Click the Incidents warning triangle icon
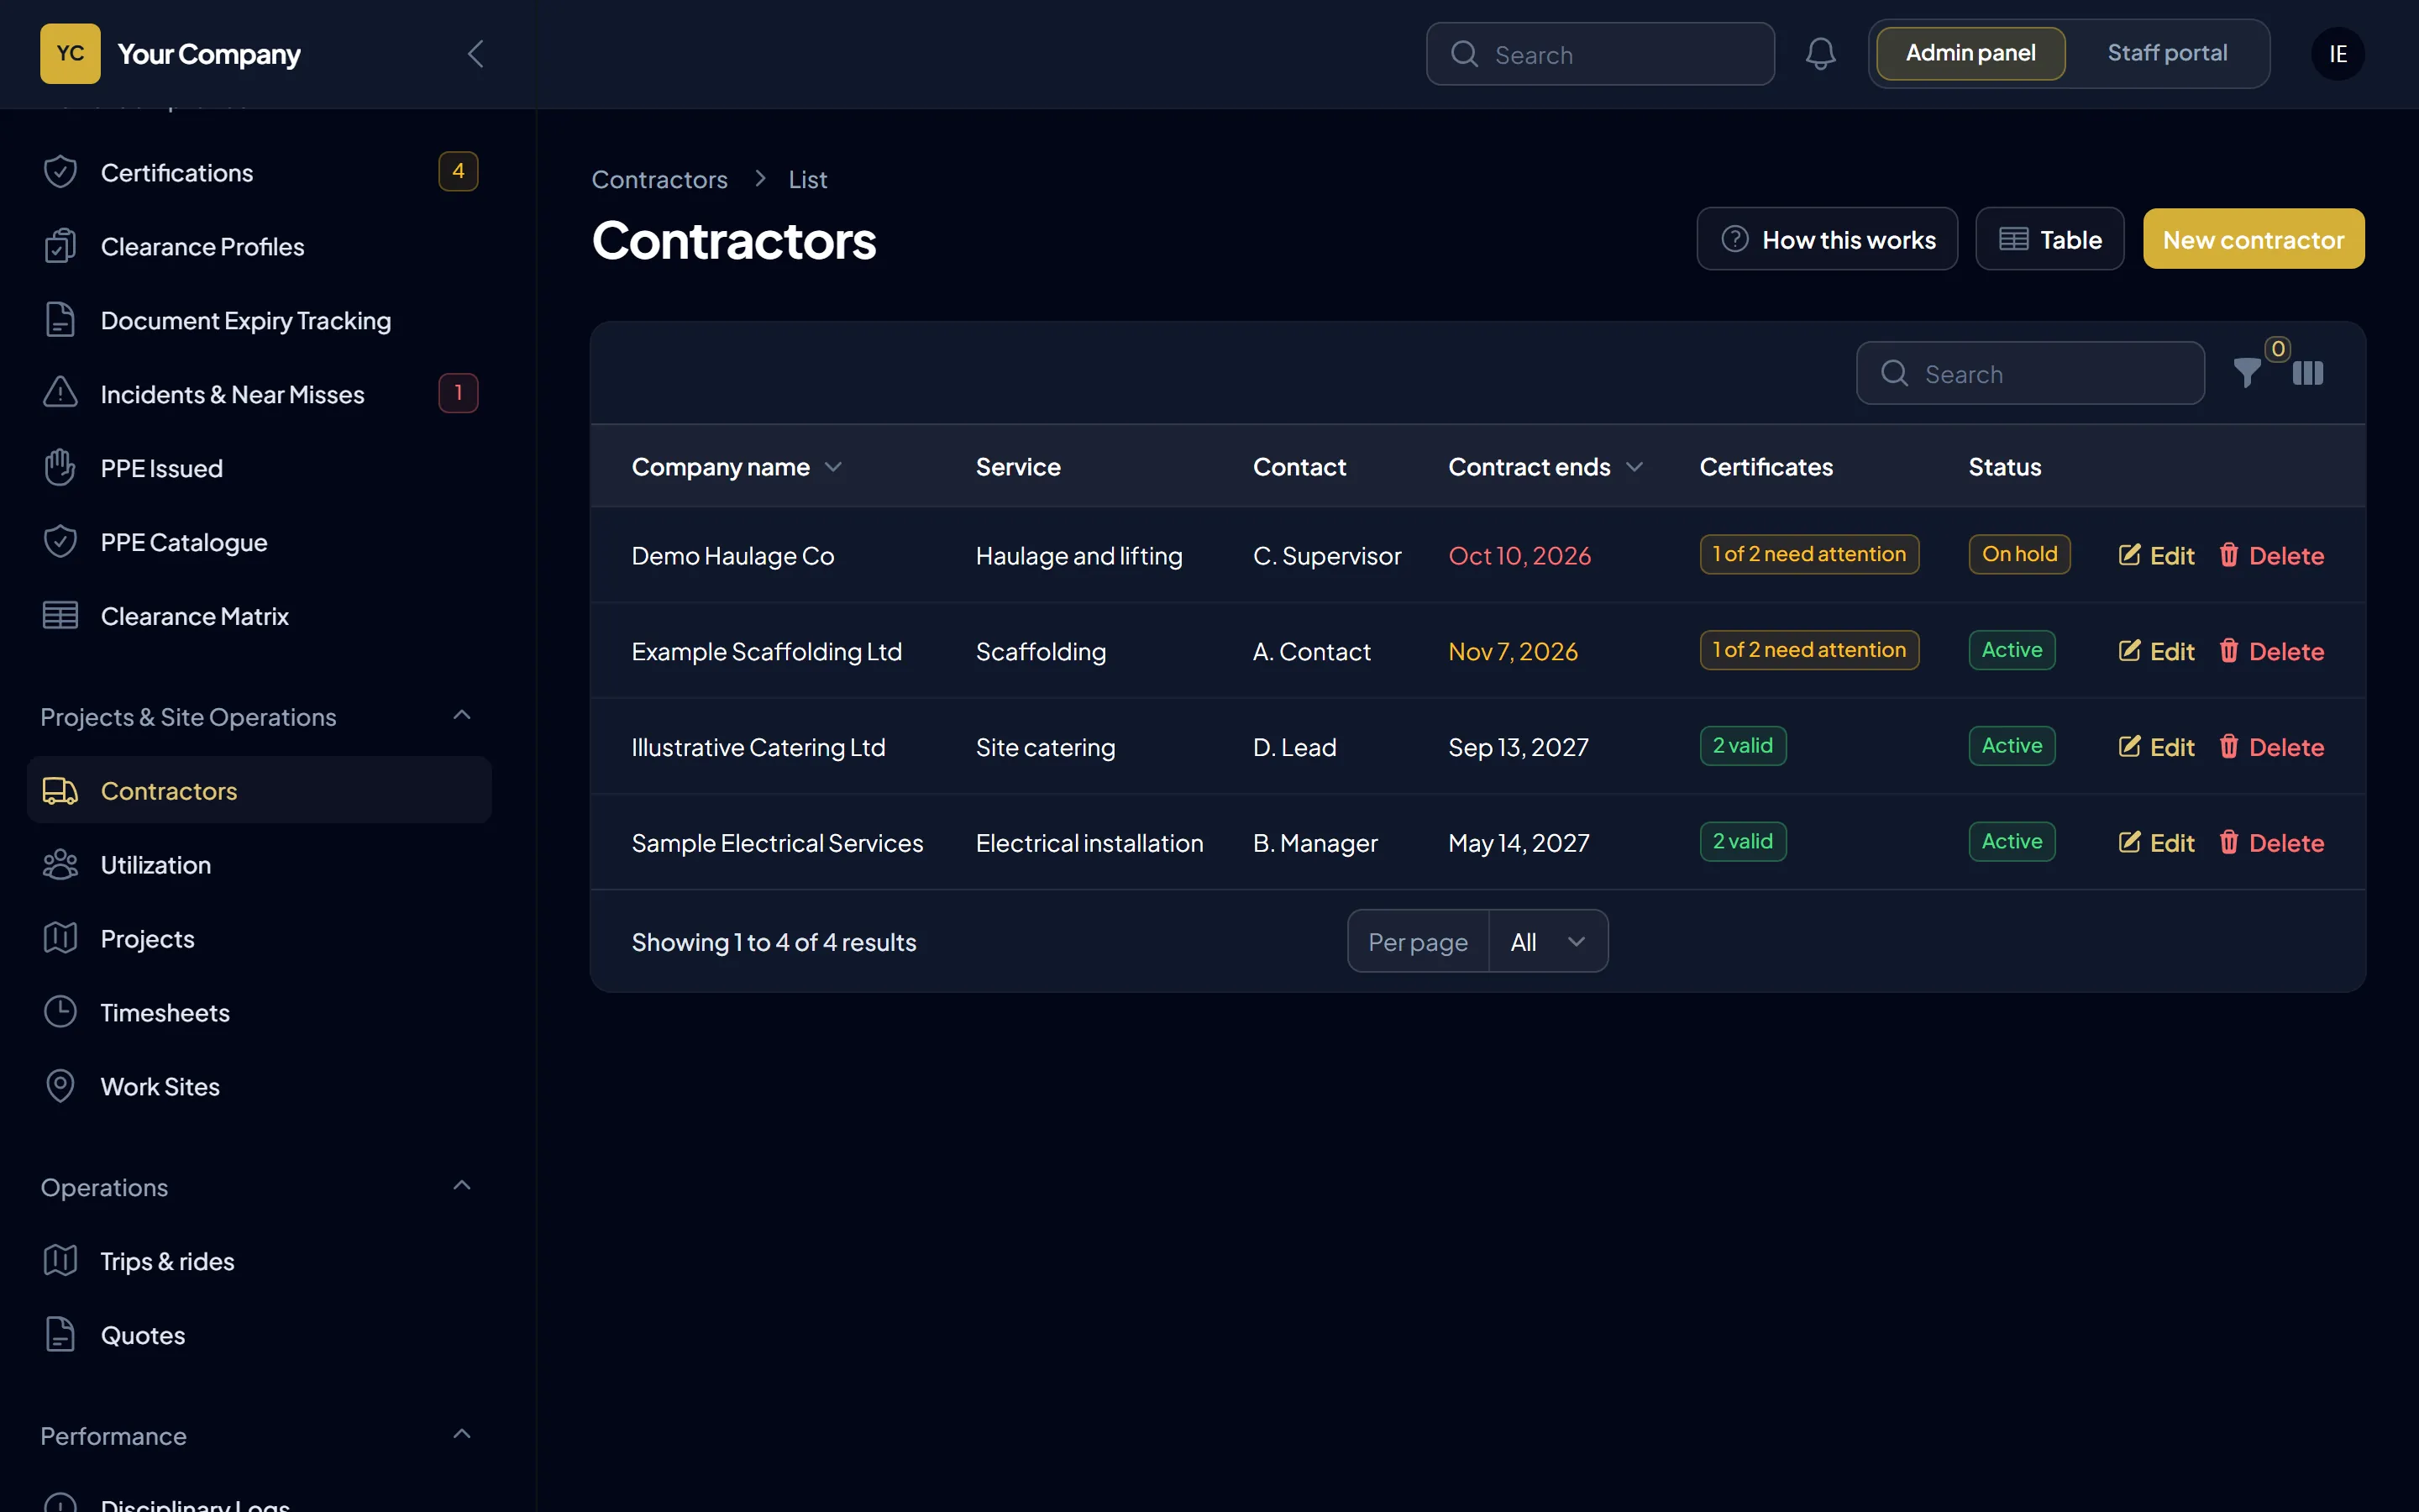Image resolution: width=2419 pixels, height=1512 pixels. coord(60,393)
